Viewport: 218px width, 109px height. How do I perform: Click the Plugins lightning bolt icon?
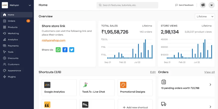[4, 77]
